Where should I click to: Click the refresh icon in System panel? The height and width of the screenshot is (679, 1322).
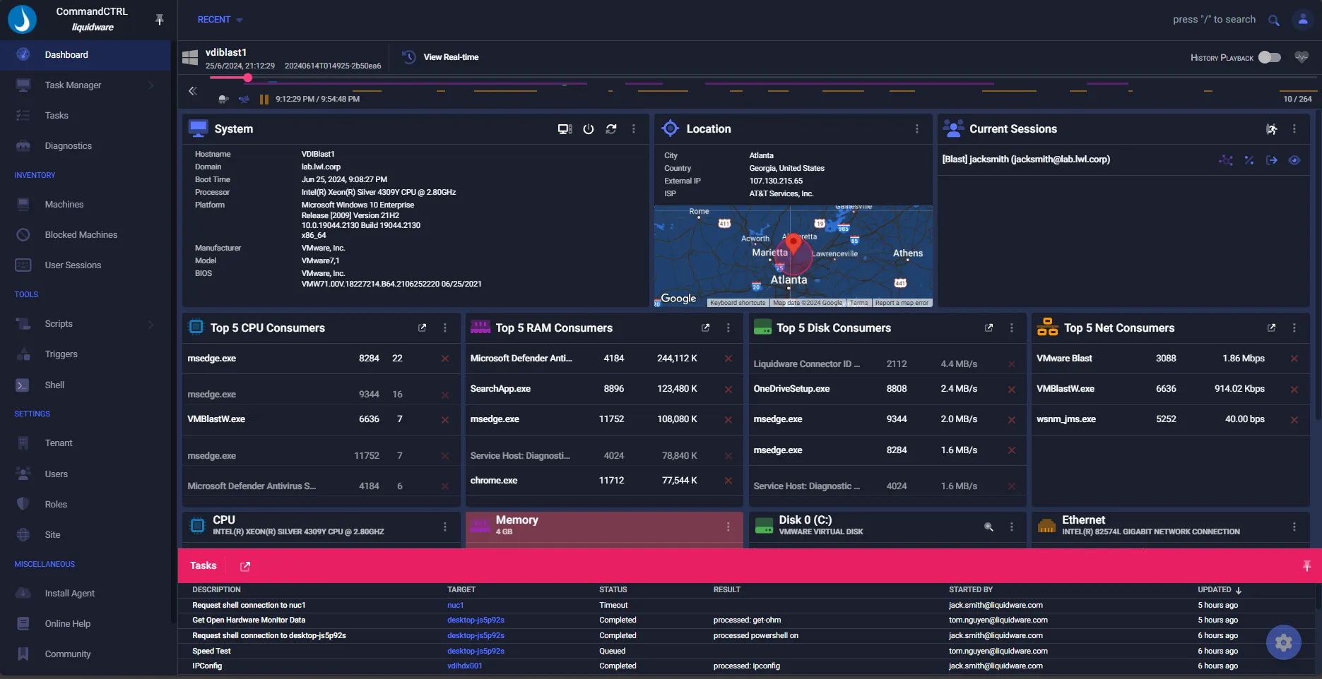(x=611, y=129)
